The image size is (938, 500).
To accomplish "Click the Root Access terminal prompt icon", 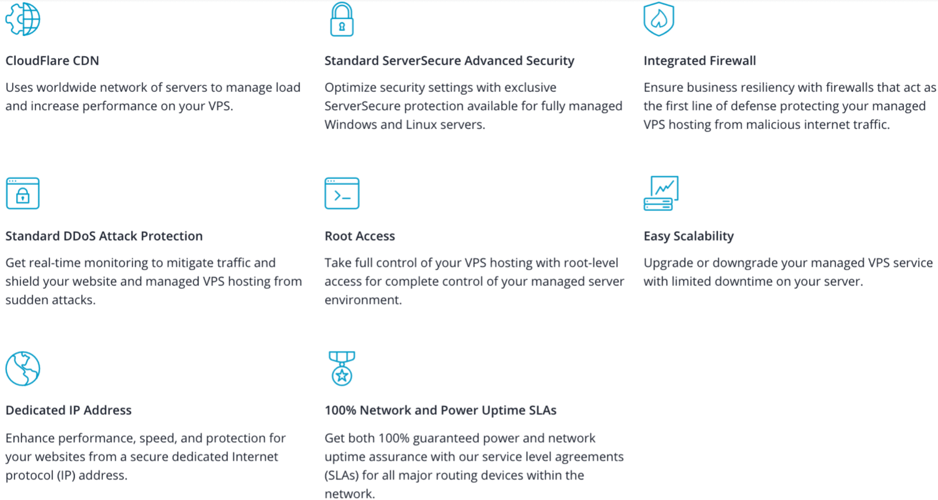I will [342, 193].
